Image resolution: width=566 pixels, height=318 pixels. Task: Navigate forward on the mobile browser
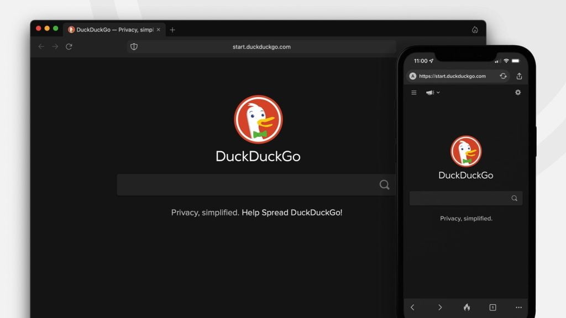pos(440,308)
